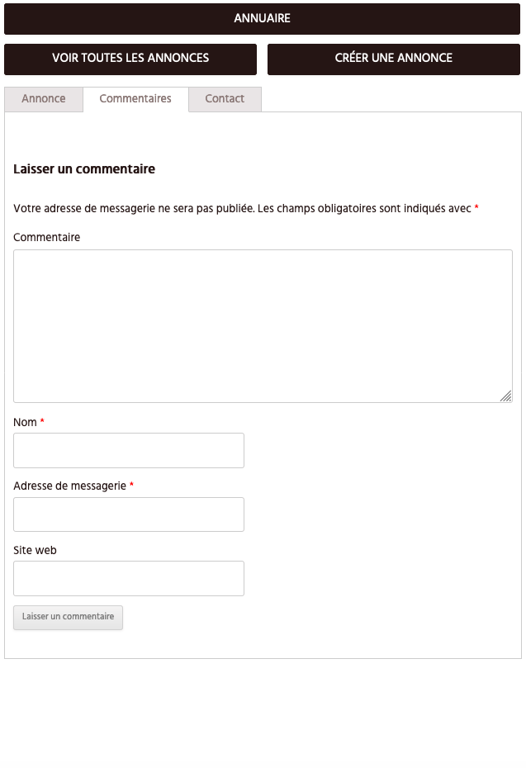The height and width of the screenshot is (768, 526).
Task: Submit with the gray Laisser un commentaire button
Action: (x=68, y=617)
